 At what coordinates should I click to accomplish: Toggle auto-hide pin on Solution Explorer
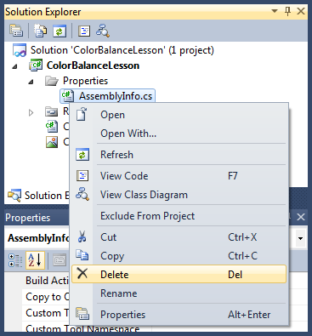(287, 12)
